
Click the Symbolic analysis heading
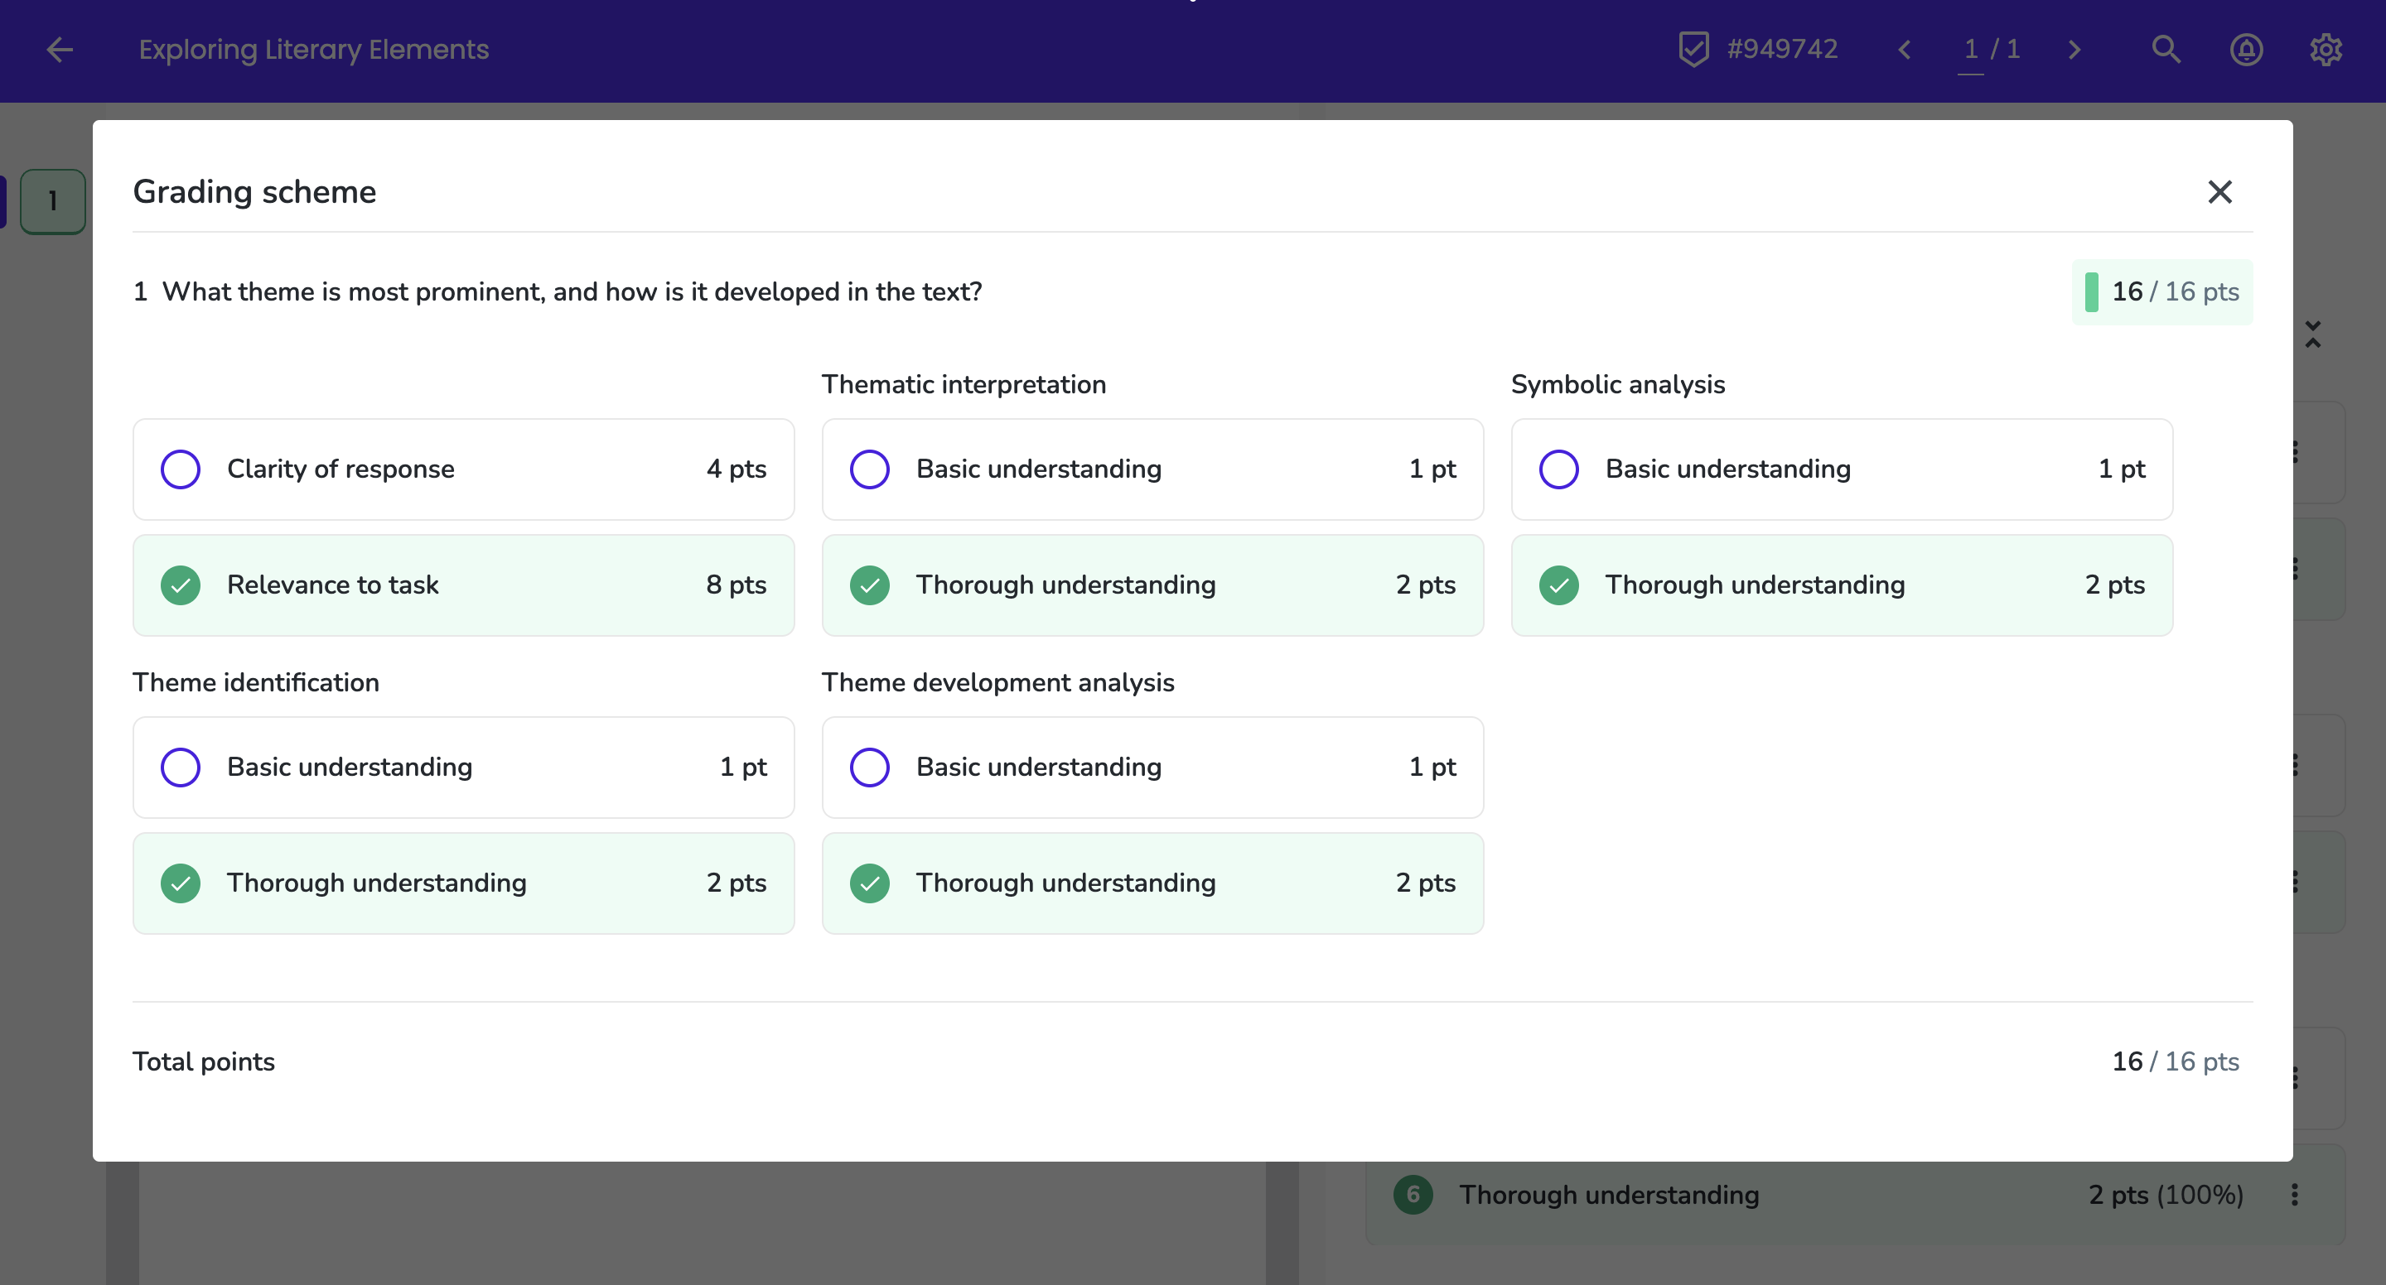pos(1618,384)
